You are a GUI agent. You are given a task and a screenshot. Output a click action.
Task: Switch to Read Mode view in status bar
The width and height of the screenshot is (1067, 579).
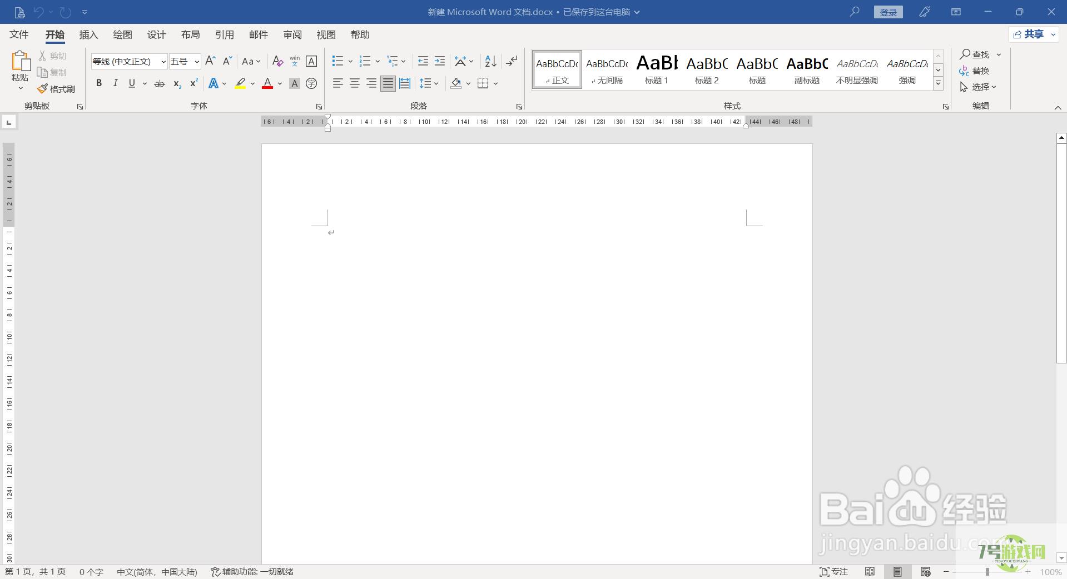(870, 572)
